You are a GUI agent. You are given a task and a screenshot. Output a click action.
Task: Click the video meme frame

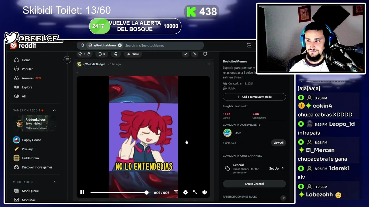click(x=143, y=137)
